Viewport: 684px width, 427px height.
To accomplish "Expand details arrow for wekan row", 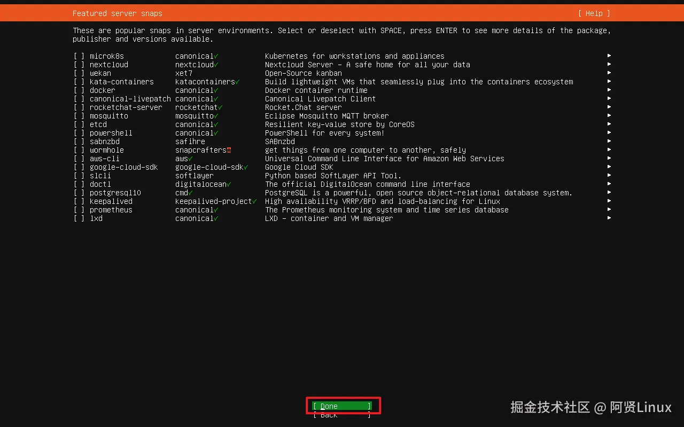I will (609, 73).
